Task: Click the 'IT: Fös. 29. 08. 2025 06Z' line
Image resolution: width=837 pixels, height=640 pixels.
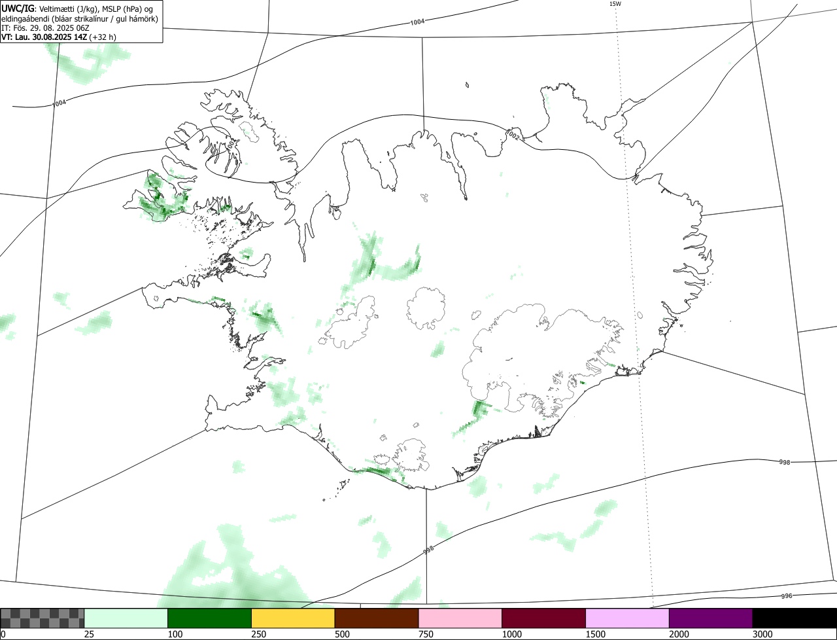Action: 46,28
